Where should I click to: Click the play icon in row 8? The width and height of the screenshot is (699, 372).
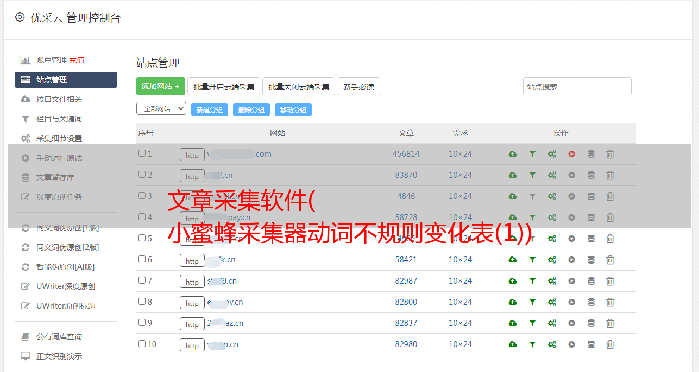571,302
